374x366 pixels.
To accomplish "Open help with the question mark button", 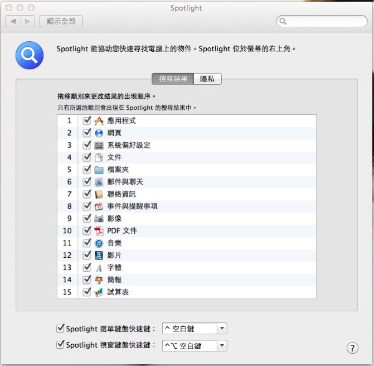I will 352,348.
